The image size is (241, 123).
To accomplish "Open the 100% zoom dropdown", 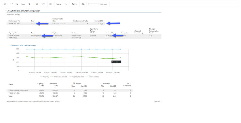I will coord(62,4).
